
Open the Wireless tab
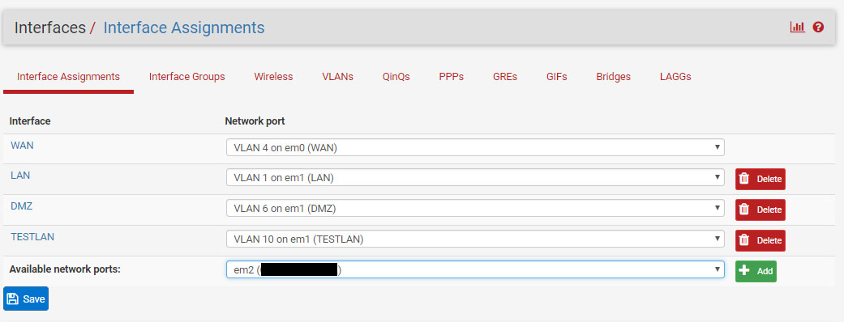pyautogui.click(x=273, y=77)
